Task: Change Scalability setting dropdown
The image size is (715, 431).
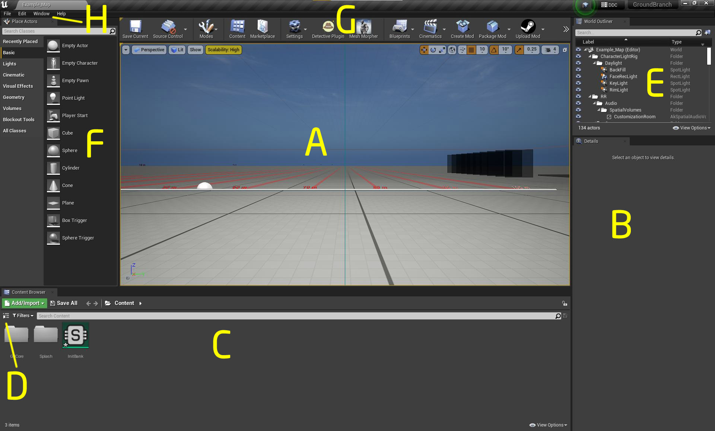Action: [x=223, y=49]
